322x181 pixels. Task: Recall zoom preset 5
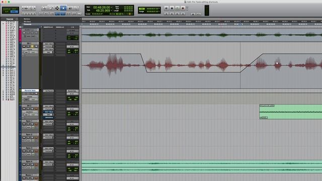[x=34, y=14]
